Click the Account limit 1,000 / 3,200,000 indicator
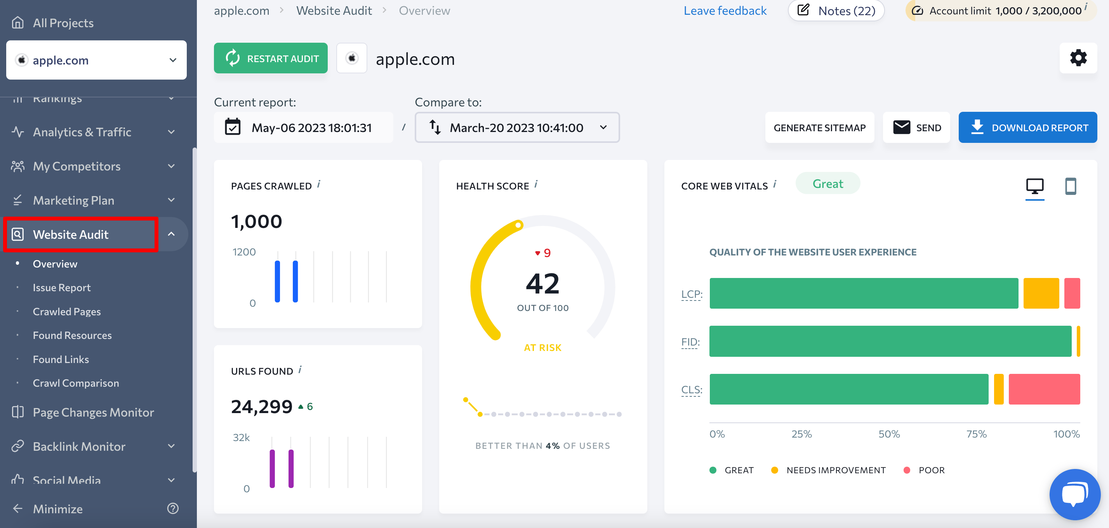The image size is (1109, 528). point(1001,10)
